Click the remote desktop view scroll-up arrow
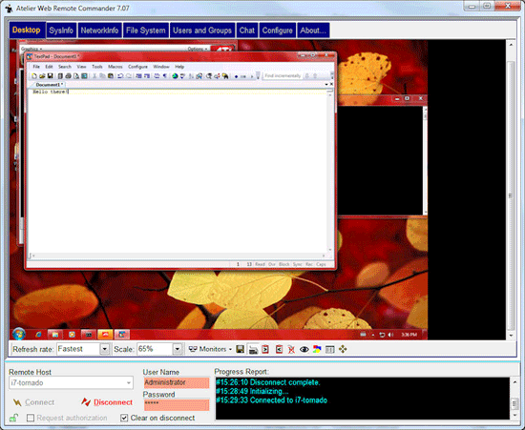This screenshot has height=430, width=525. [x=512, y=45]
